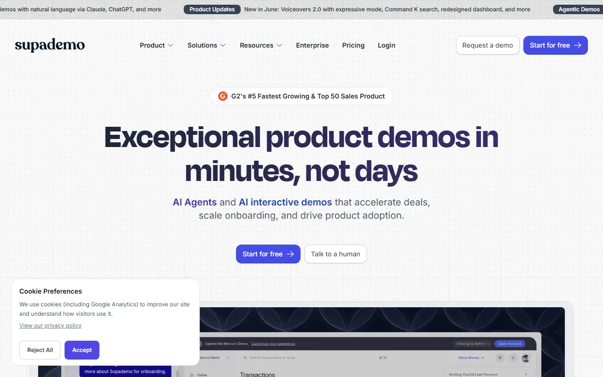Click the notification bell in Mercury demo
The height and width of the screenshot is (377, 603).
coord(513,358)
